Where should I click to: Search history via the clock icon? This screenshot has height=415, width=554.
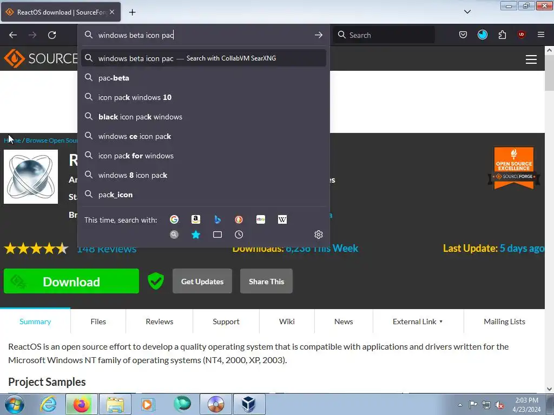[239, 235]
